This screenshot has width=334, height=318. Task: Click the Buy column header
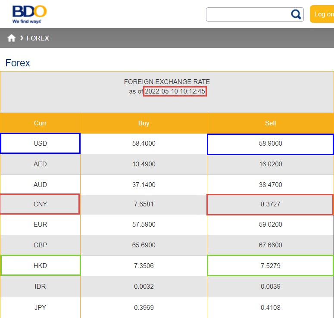144,123
